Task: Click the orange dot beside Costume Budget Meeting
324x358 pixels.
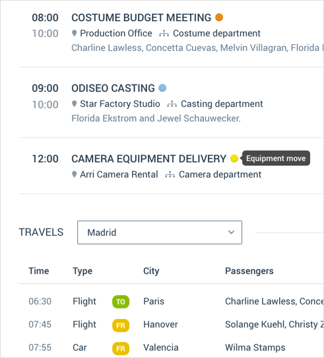Action: click(x=219, y=17)
